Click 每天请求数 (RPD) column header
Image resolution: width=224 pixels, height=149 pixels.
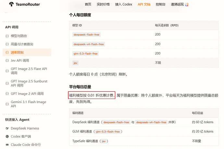[x=167, y=25]
